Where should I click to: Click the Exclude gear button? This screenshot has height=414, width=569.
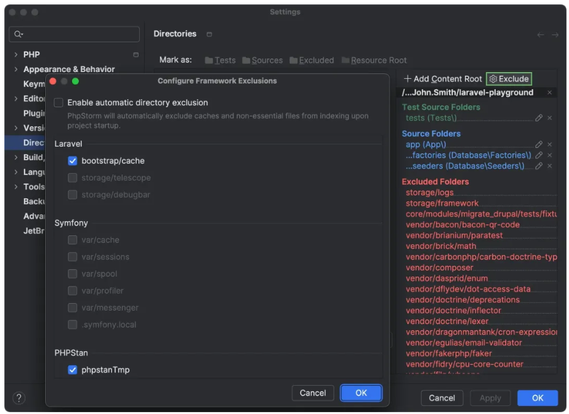click(509, 79)
